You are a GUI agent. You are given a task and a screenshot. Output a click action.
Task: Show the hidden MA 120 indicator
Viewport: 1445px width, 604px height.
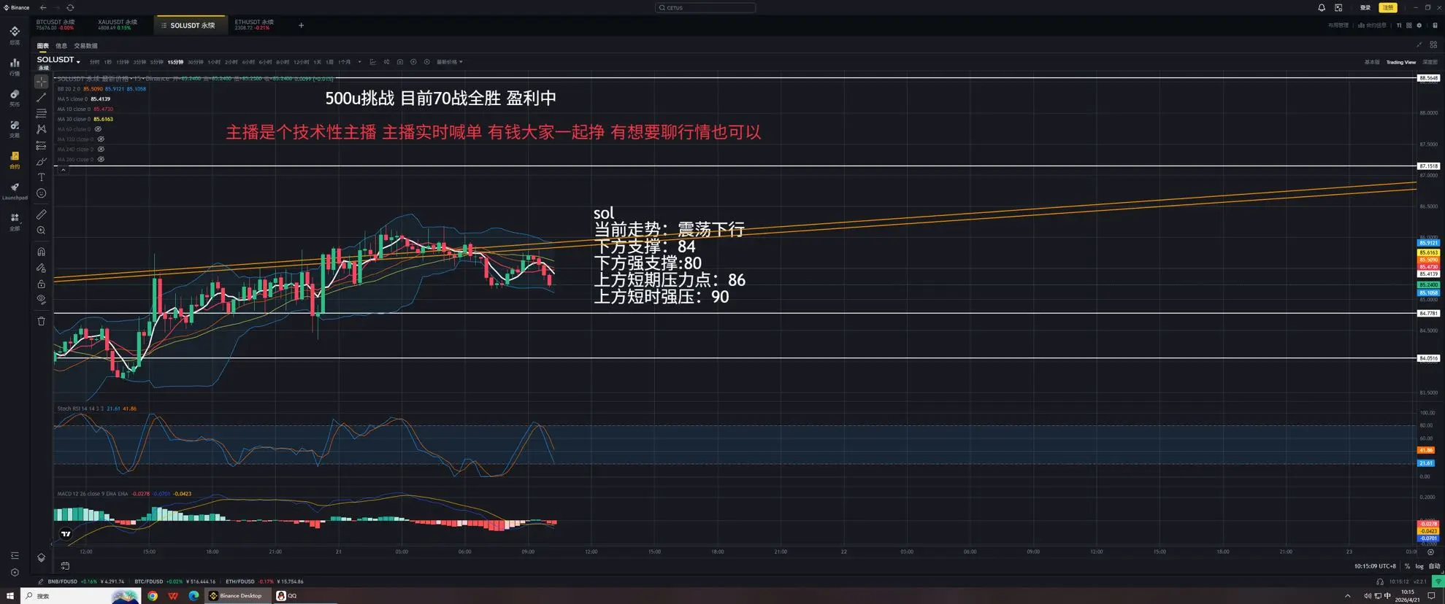point(101,139)
